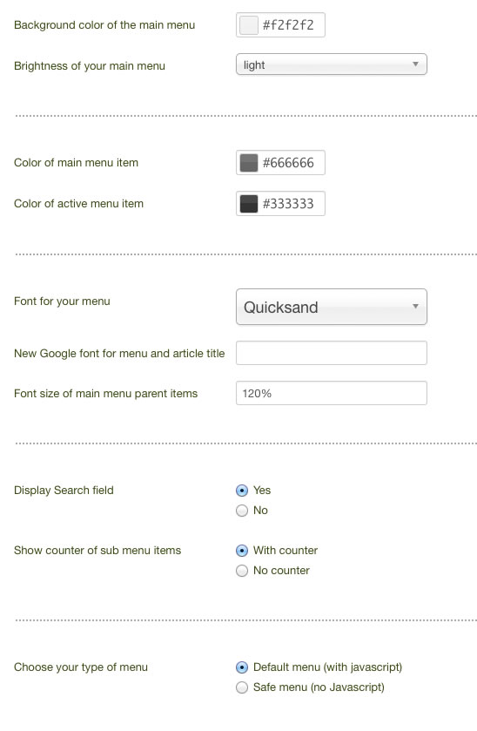This screenshot has width=477, height=731.
Task: Click the #333333 hex value text
Action: [288, 204]
